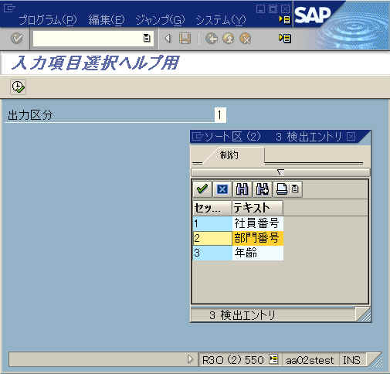Click the Print icon in popup
This screenshot has height=374, width=390.
coord(282,189)
